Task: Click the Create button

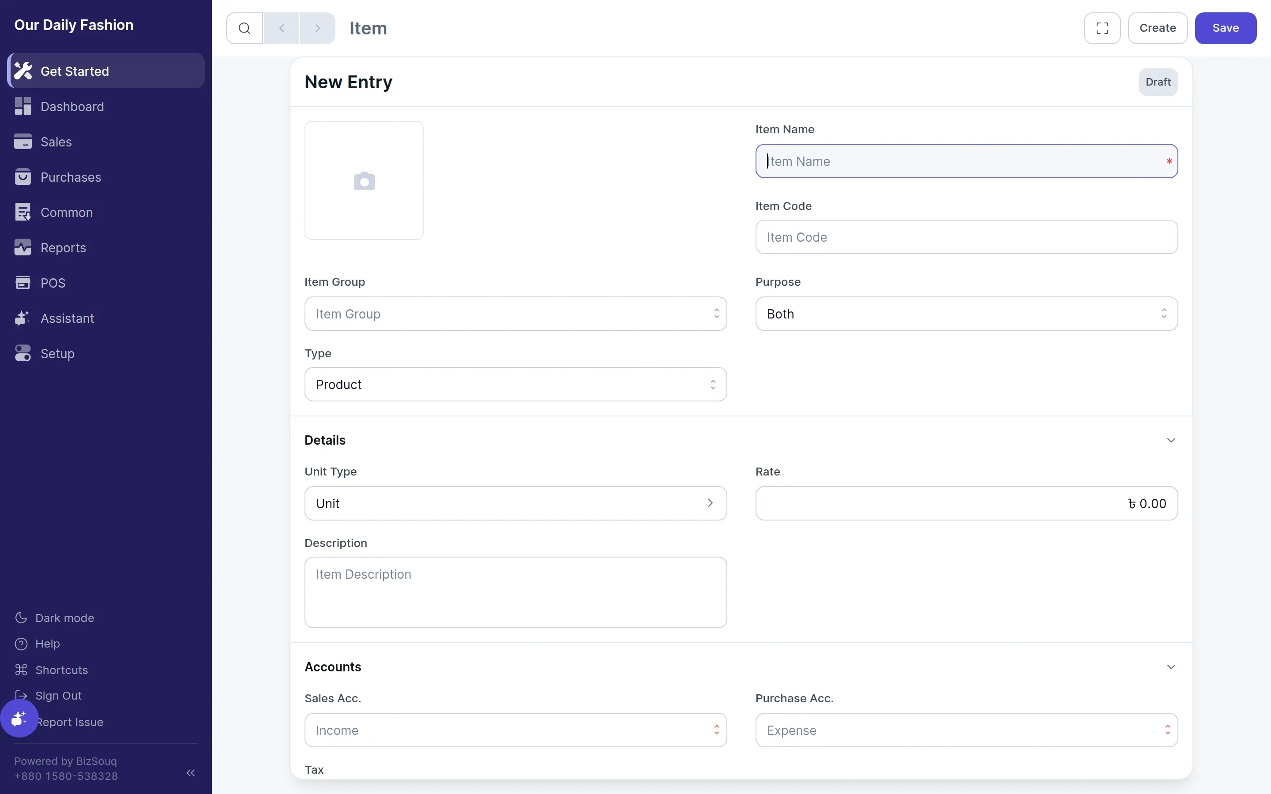Action: 1157,28
